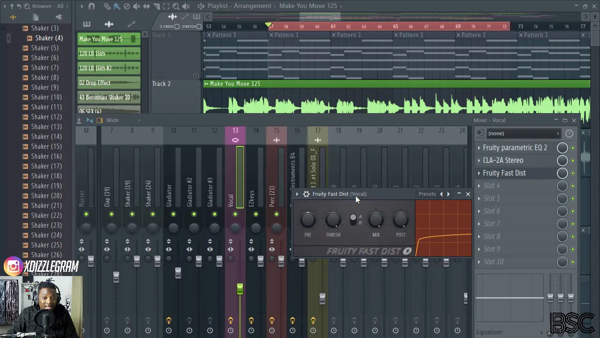Click the orange browser plugin star icon

pyautogui.click(x=13, y=17)
